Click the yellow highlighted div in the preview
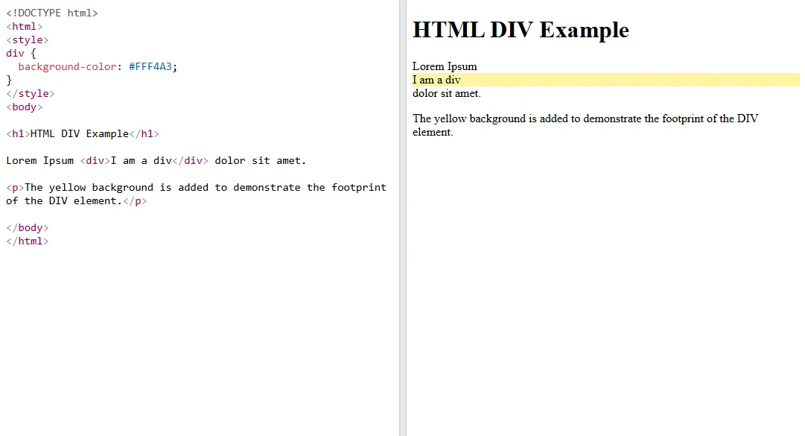805x436 pixels. point(605,80)
